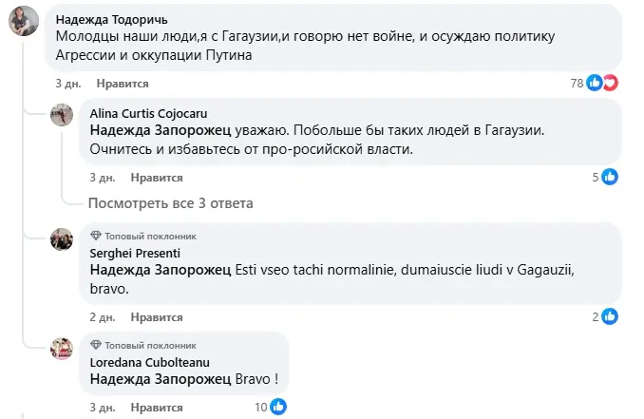Click like reaction icon beside count 10
Image resolution: width=644 pixels, height=419 pixels.
click(x=278, y=407)
